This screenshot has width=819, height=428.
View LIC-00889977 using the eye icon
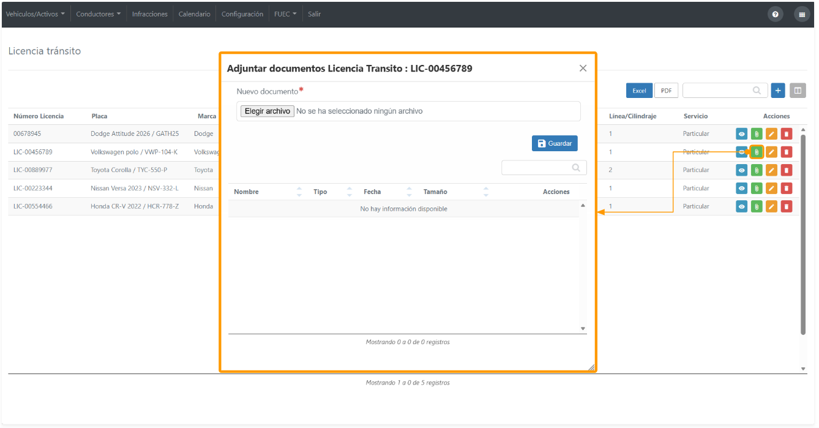[742, 170]
